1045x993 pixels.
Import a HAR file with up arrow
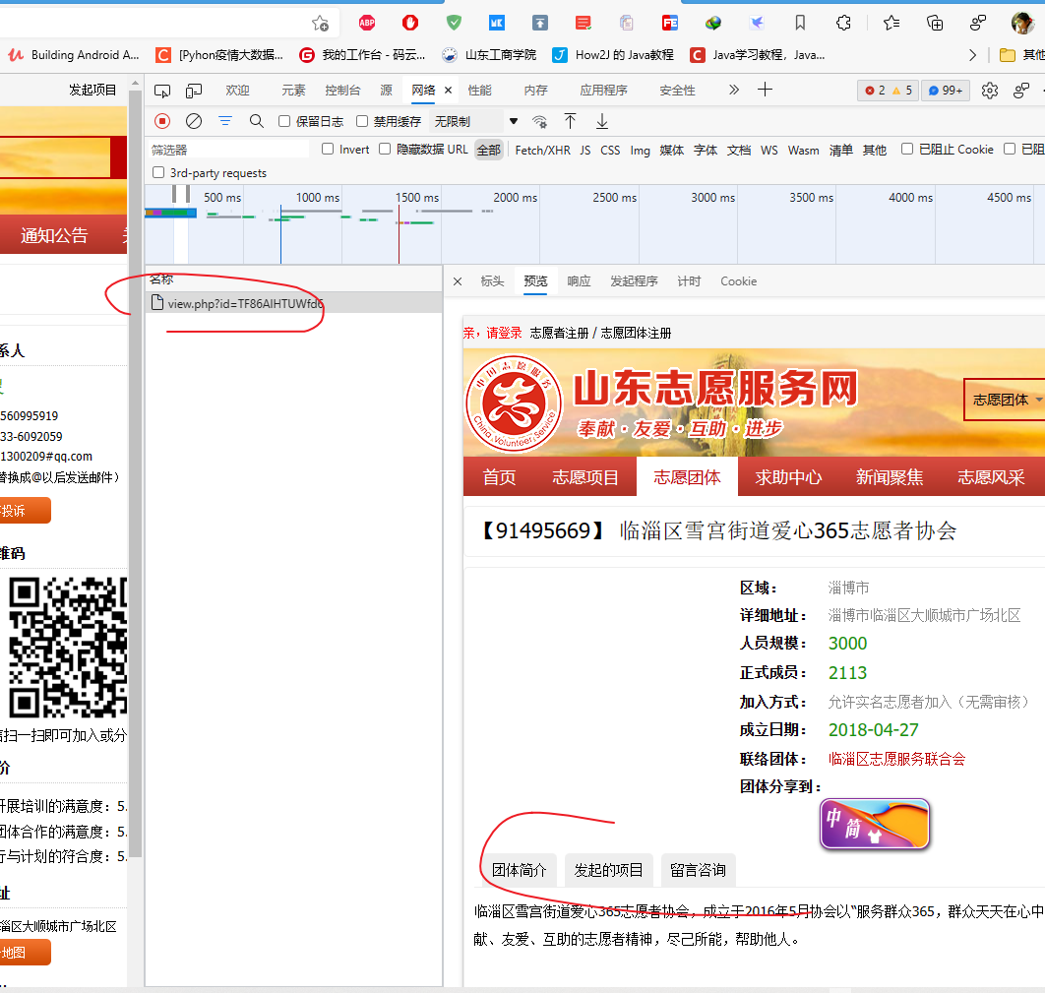[570, 121]
